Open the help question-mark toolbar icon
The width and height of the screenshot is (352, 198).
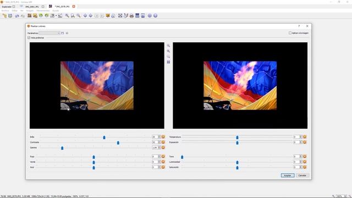155,15
